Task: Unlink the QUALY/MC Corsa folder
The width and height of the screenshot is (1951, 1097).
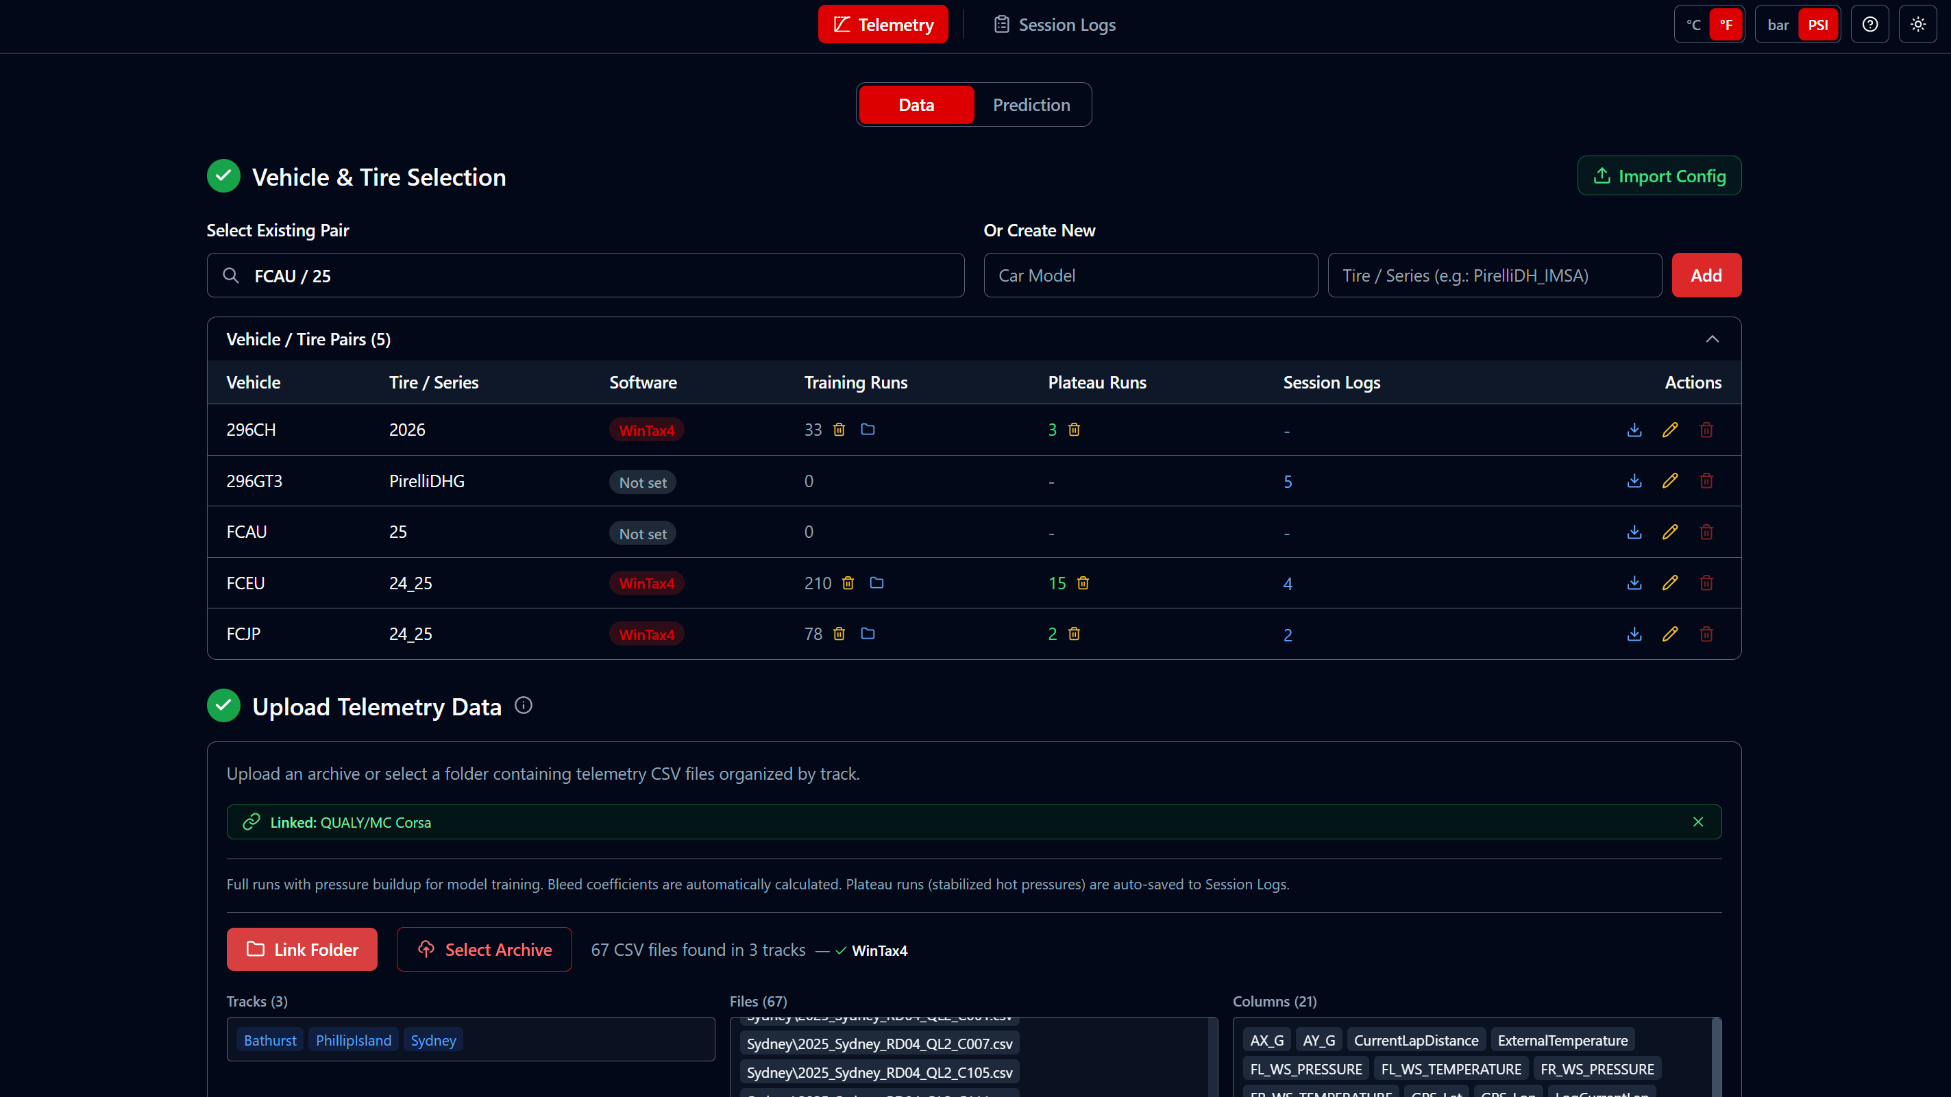Action: [1698, 822]
